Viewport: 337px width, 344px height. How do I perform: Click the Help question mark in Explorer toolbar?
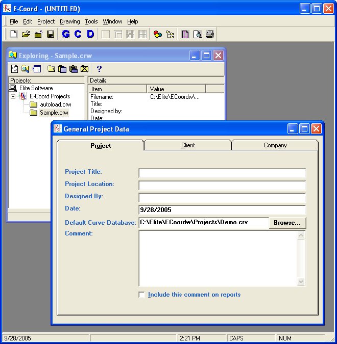100,69
